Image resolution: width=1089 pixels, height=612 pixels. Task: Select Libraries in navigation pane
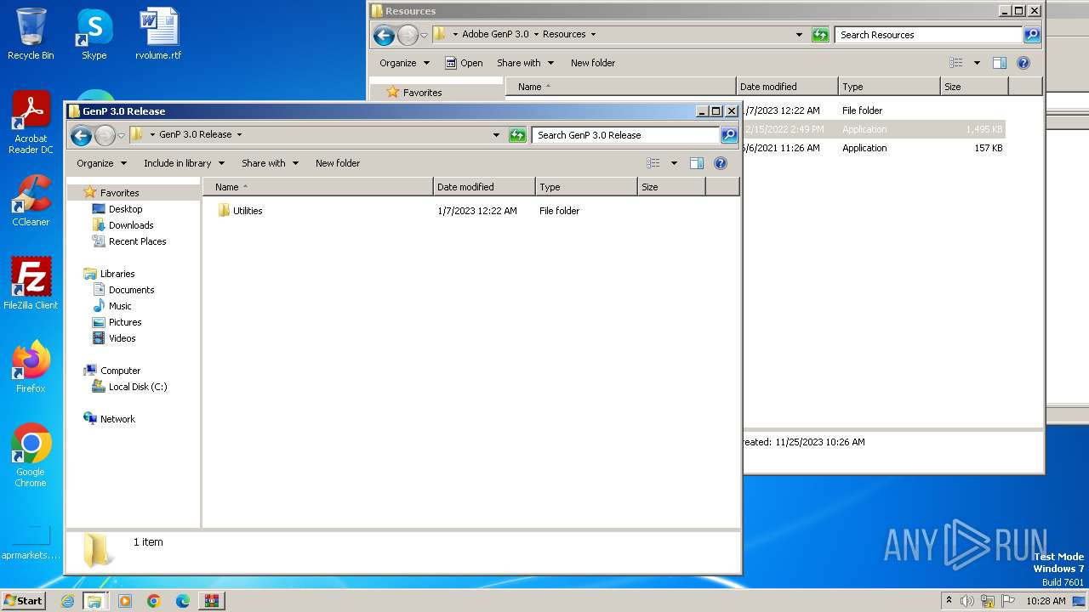click(117, 274)
